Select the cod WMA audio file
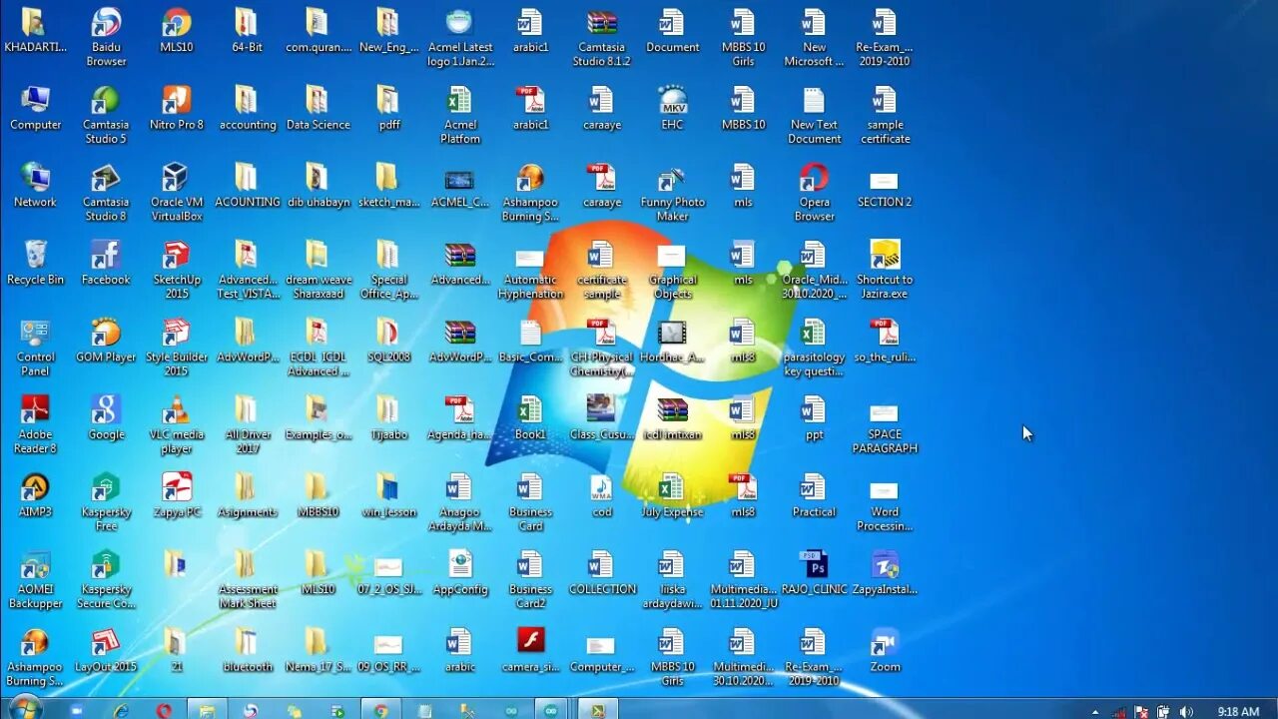 (601, 495)
